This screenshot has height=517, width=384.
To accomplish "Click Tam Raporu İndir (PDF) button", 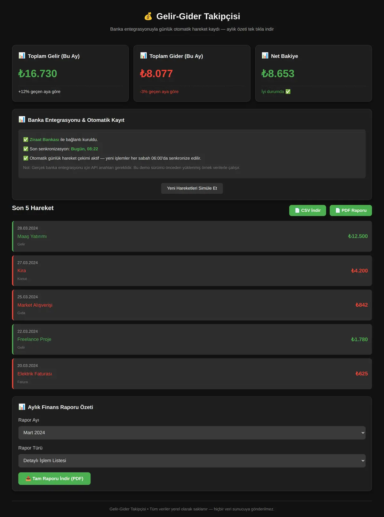I will pos(54,479).
